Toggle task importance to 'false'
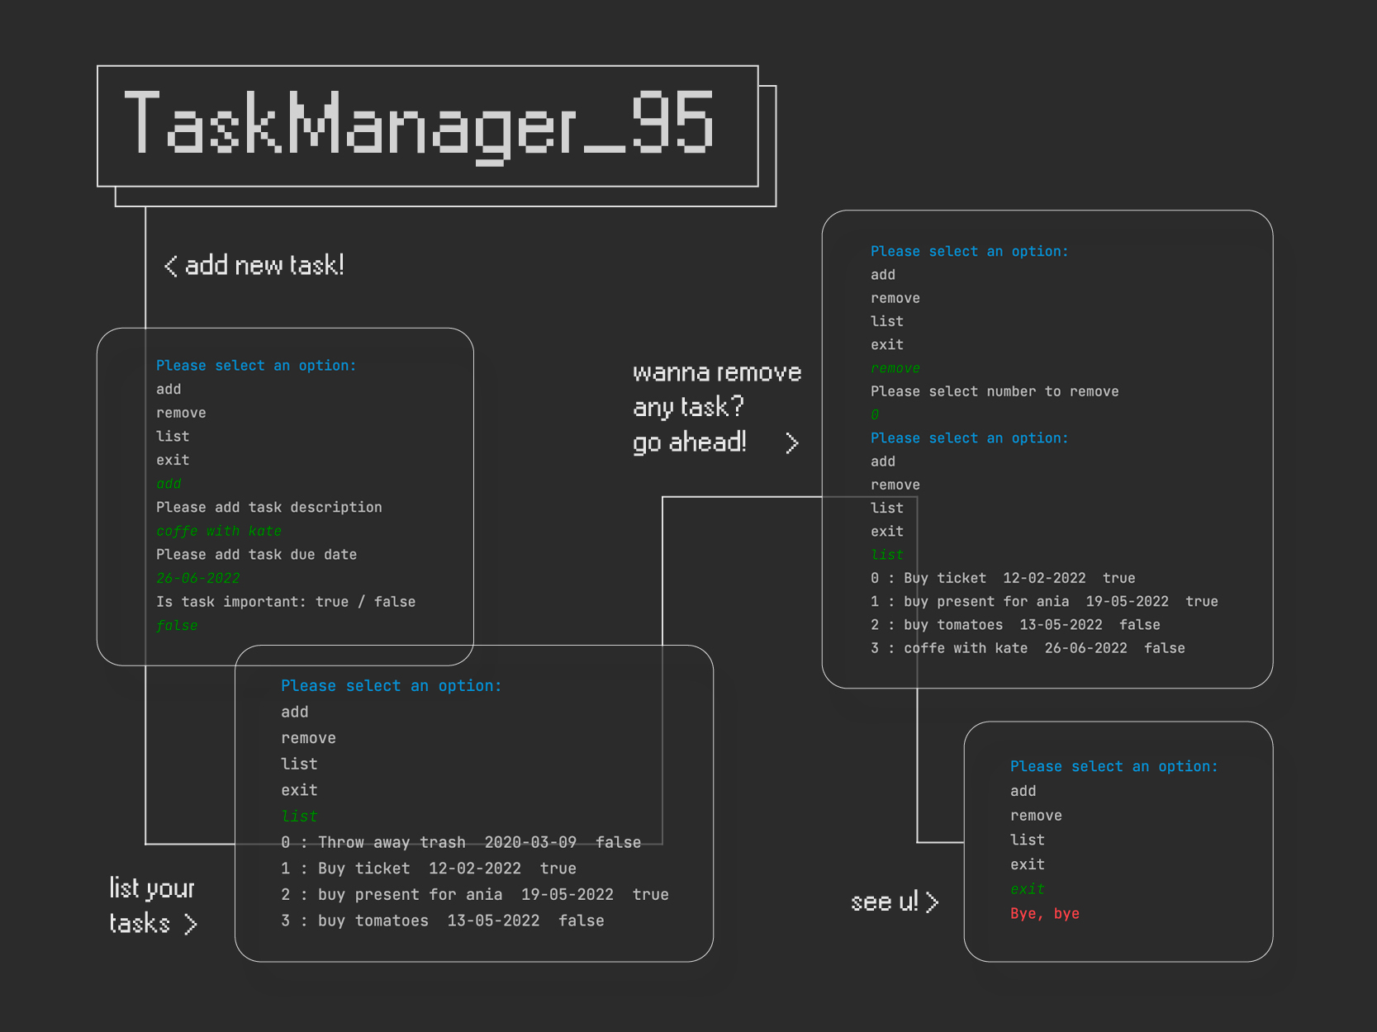 click(x=394, y=602)
